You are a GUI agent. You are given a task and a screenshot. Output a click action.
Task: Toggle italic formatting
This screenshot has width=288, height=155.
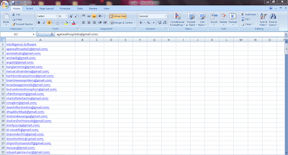pos(44,23)
